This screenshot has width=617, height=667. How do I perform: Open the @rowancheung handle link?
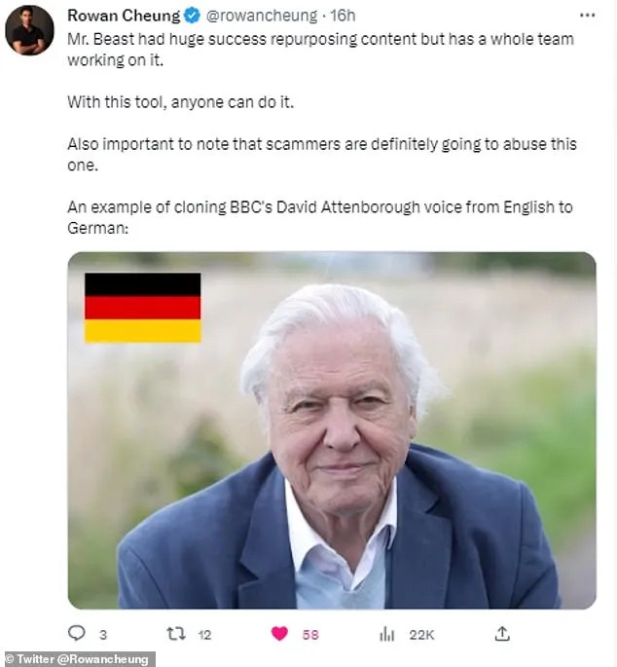click(262, 16)
